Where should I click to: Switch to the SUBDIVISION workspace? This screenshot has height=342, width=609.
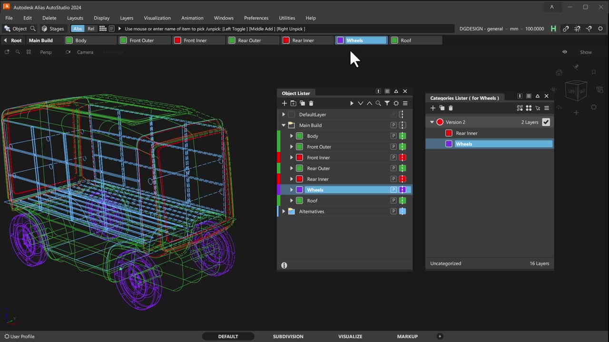point(288,336)
